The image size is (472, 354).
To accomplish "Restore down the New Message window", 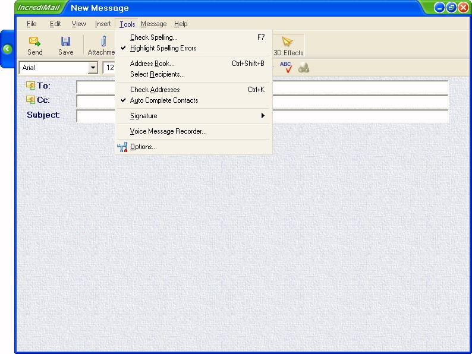I will click(451, 8).
